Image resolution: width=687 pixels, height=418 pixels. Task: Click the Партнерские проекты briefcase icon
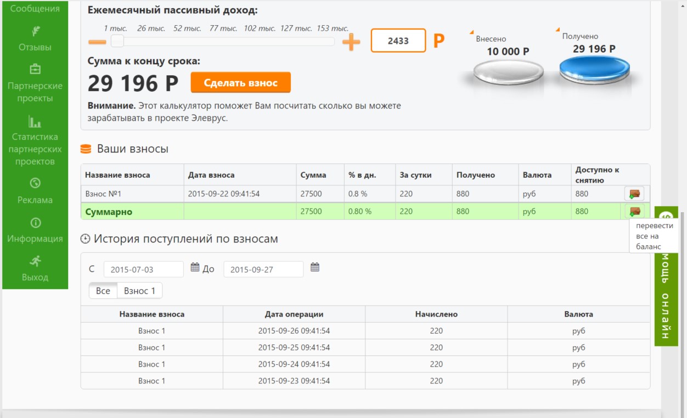click(35, 69)
